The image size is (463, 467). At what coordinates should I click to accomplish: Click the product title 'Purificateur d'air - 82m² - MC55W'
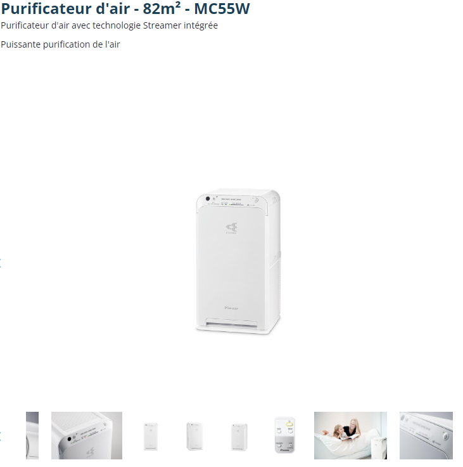tap(125, 8)
